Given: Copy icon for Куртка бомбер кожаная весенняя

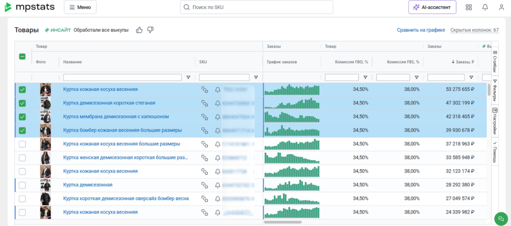Looking at the screenshot, I should [x=204, y=130].
